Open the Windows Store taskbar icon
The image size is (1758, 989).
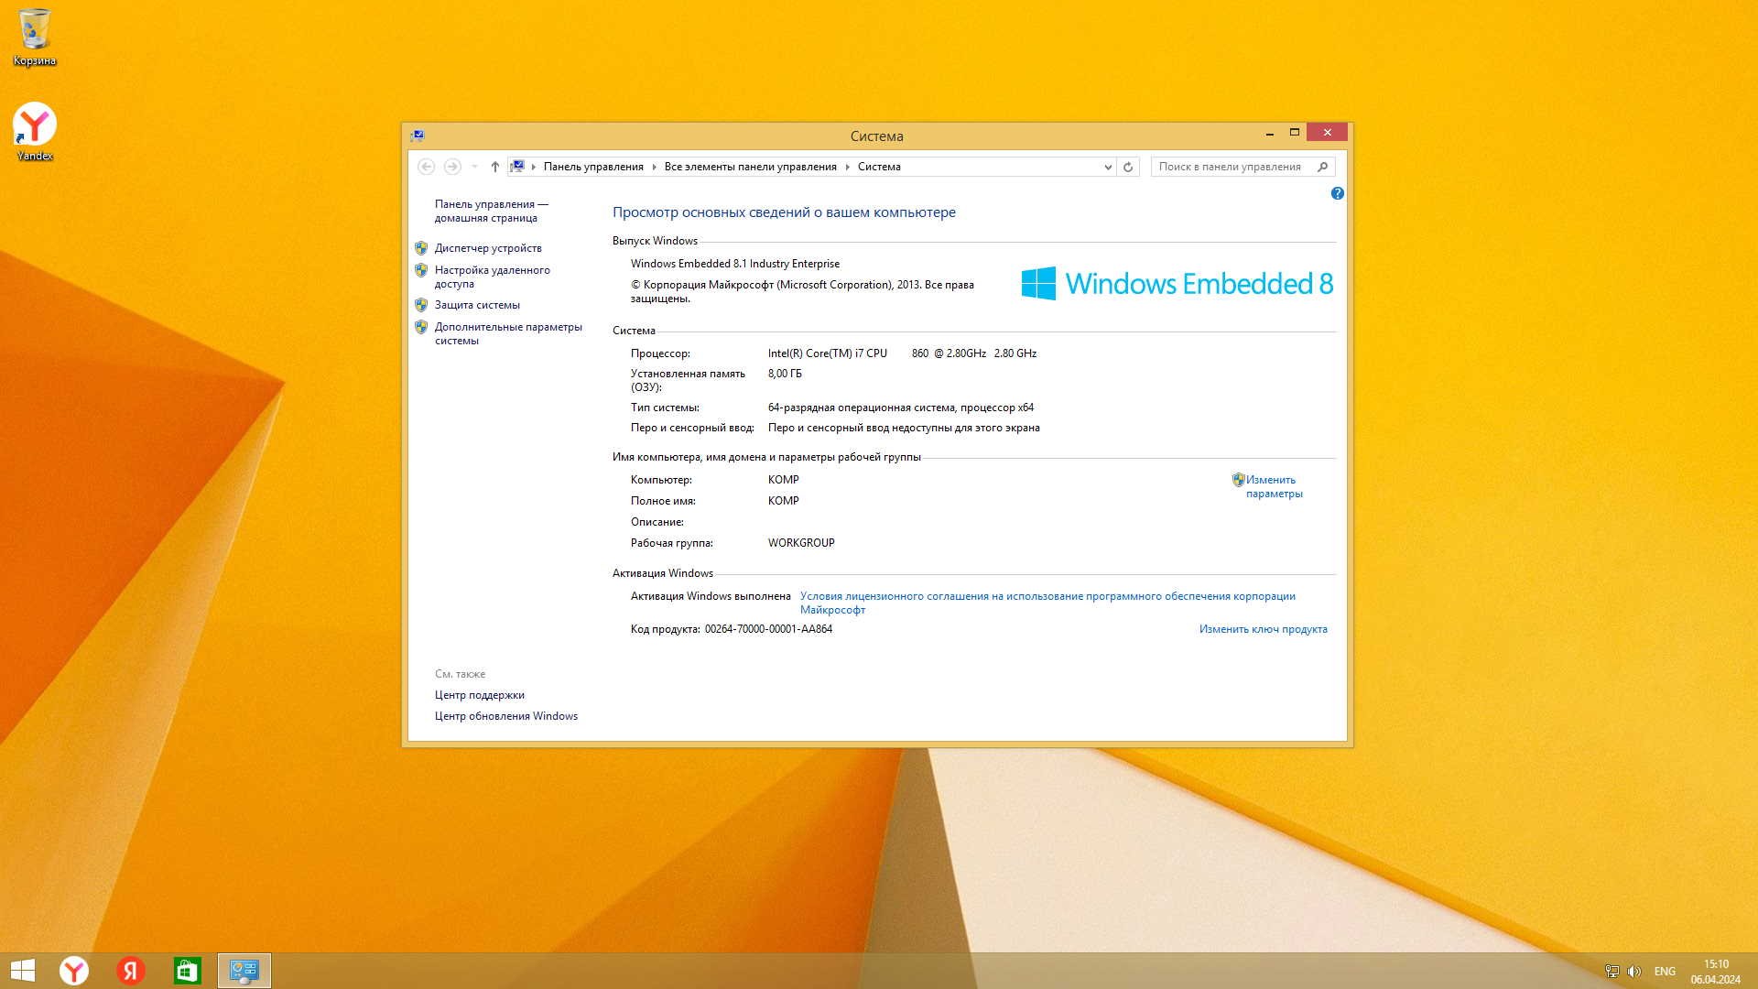coord(187,971)
